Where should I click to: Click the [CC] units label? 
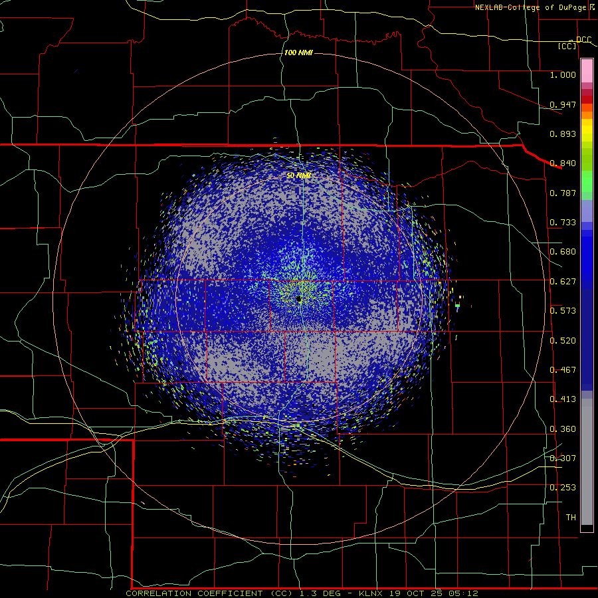(x=567, y=46)
